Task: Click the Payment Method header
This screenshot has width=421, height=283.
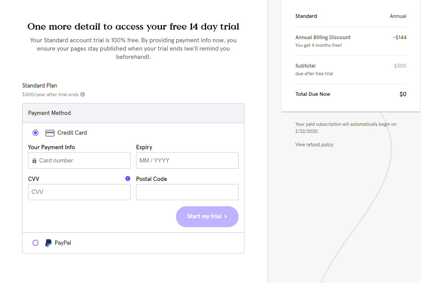Action: click(49, 113)
